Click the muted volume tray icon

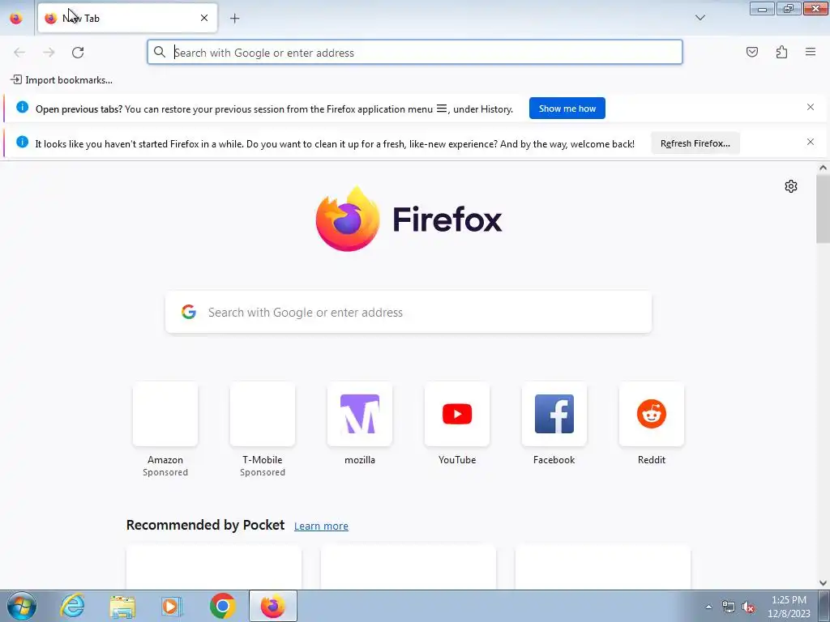pos(748,607)
